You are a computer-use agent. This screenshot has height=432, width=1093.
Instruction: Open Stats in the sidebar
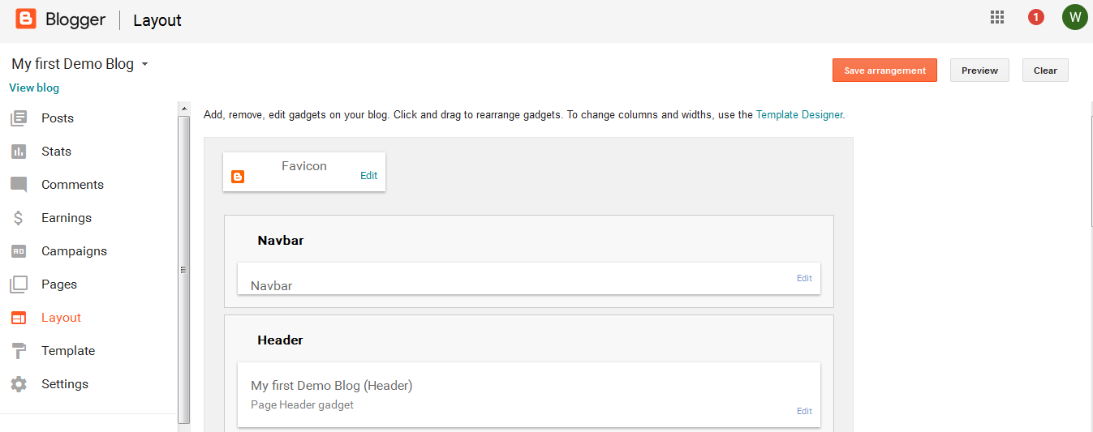pyautogui.click(x=57, y=152)
